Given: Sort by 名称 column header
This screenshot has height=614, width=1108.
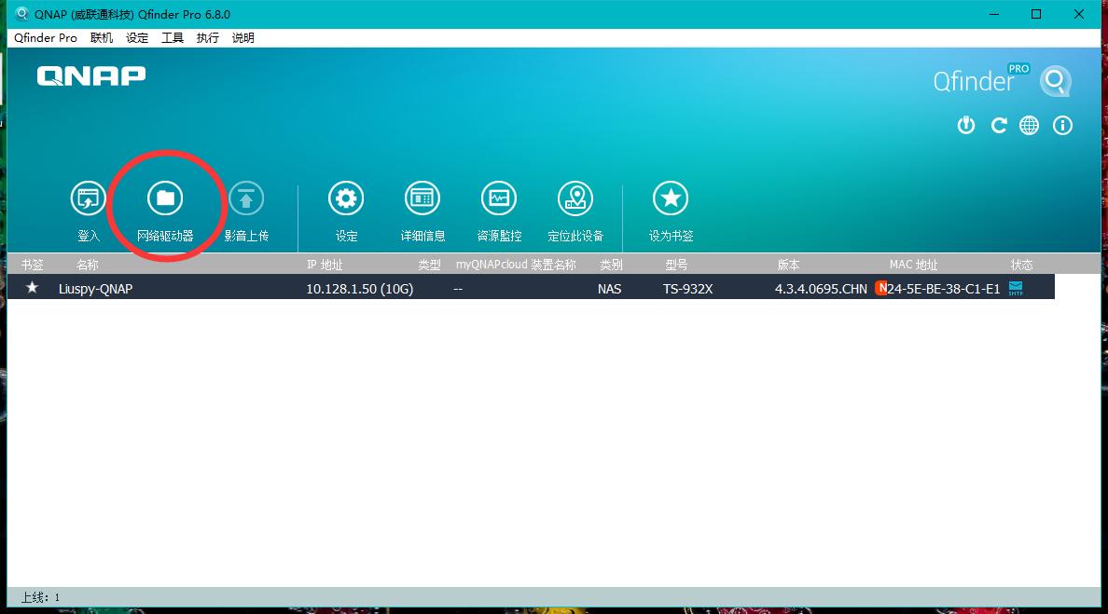Looking at the screenshot, I should [x=88, y=265].
